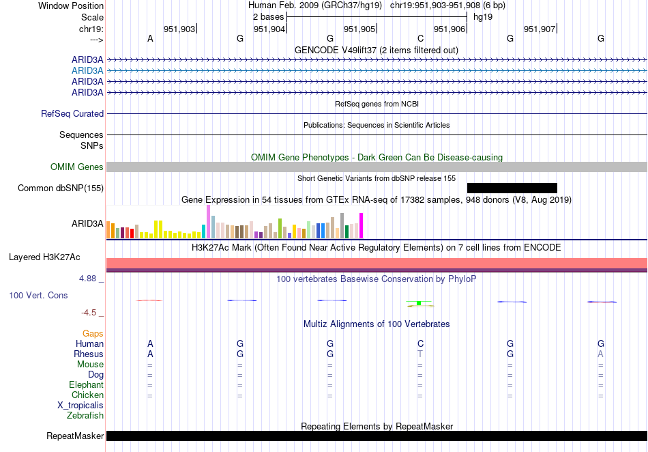Screen dimensions: 648x452
Task: Click the C base in the Human alignment row
Action: tap(420, 344)
